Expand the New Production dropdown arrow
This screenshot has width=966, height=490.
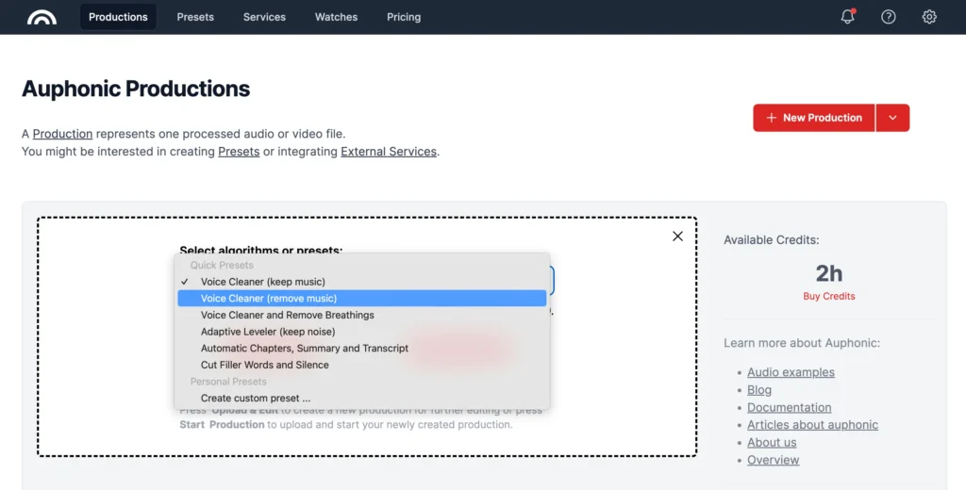[x=892, y=118]
